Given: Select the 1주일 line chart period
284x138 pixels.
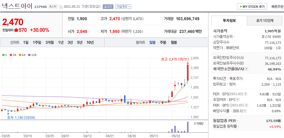Looking at the screenshot, I should click(x=37, y=43).
